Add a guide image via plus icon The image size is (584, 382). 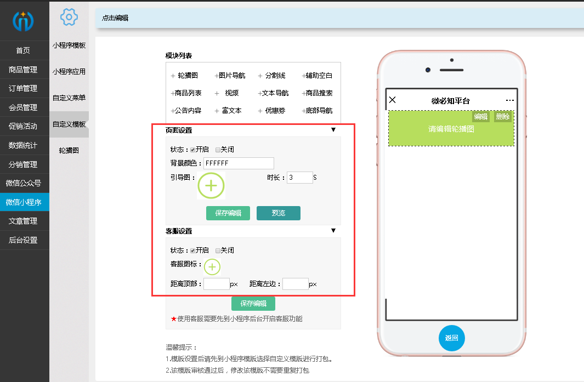(211, 186)
